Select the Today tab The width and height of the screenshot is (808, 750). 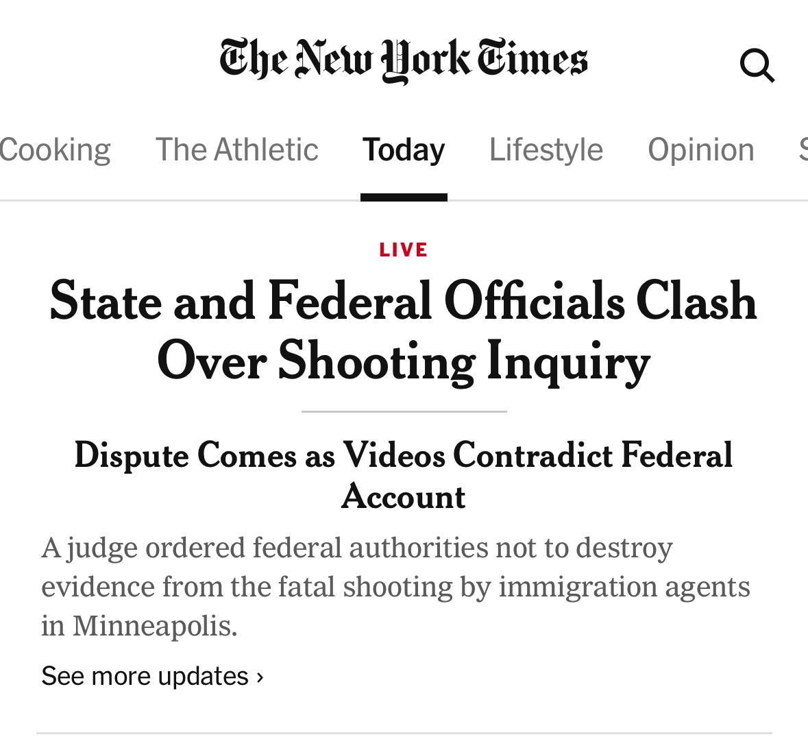tap(404, 149)
